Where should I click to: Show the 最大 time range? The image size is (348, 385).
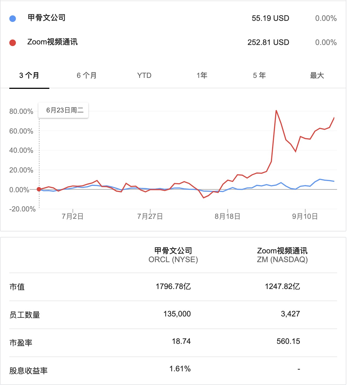317,75
